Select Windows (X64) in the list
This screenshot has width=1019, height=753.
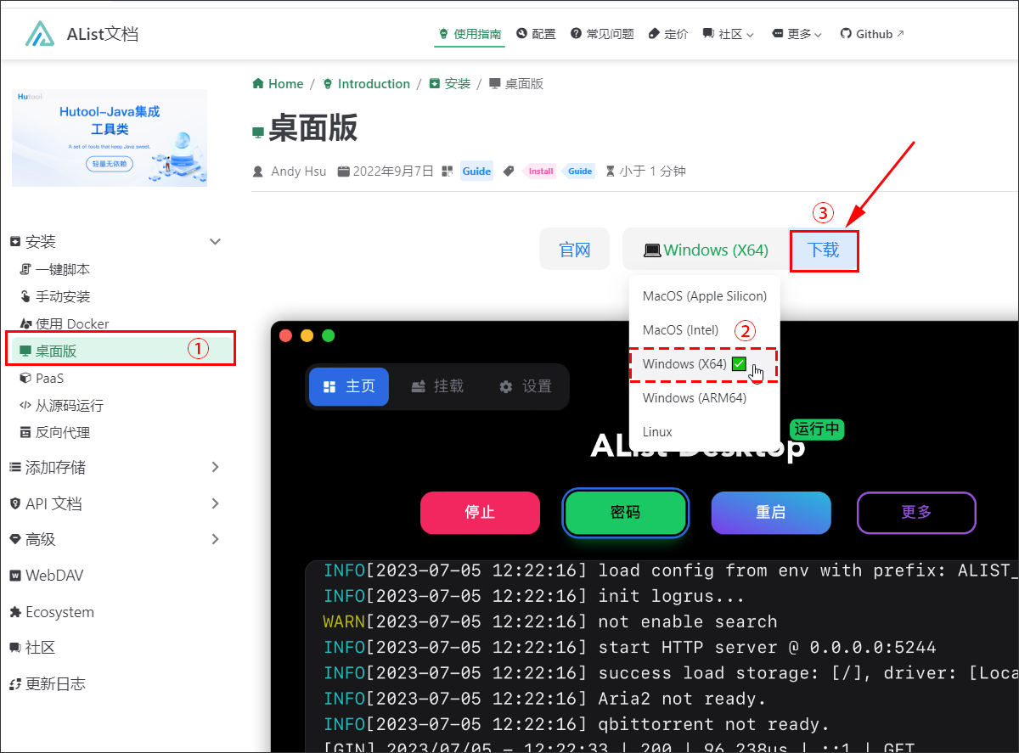click(703, 364)
